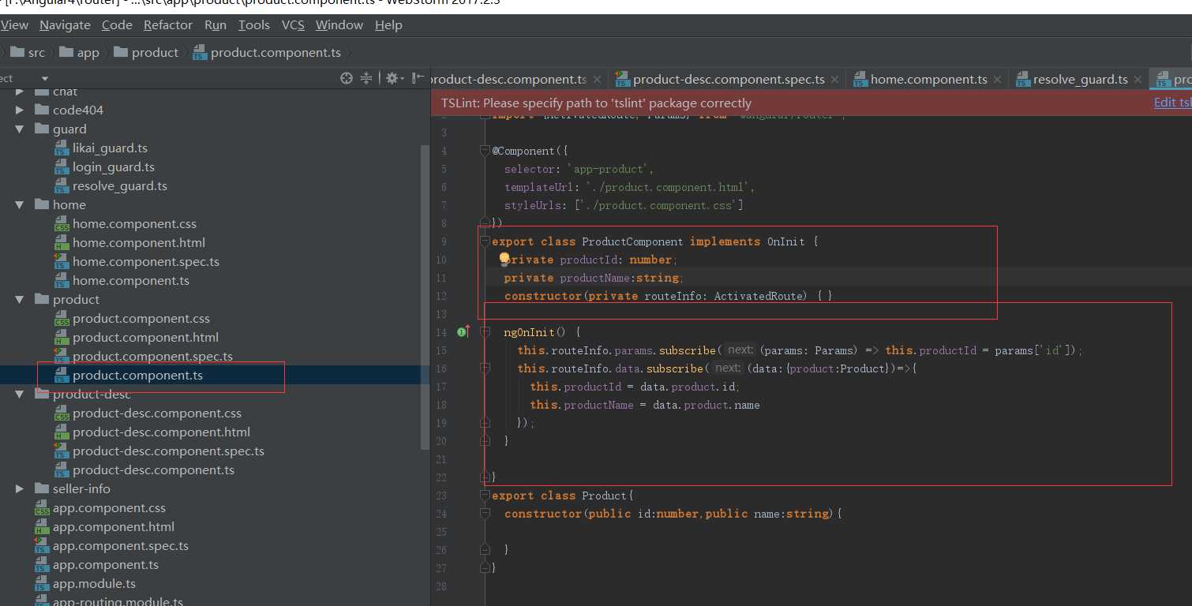The width and height of the screenshot is (1192, 606).
Task: Click the guard folder icon
Action: pyautogui.click(x=42, y=129)
